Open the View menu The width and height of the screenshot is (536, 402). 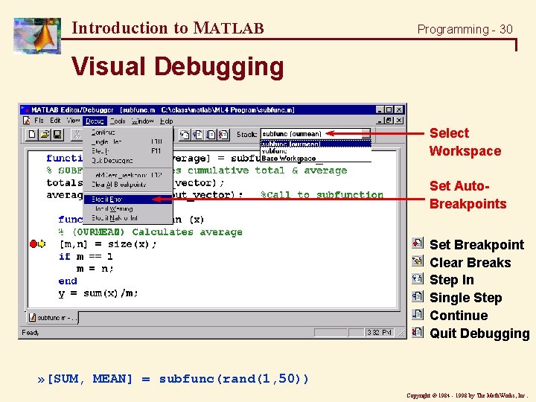(x=73, y=121)
